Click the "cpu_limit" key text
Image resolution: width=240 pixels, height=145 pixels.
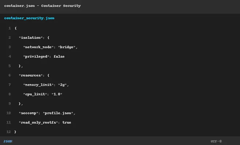pyautogui.click(x=35, y=94)
